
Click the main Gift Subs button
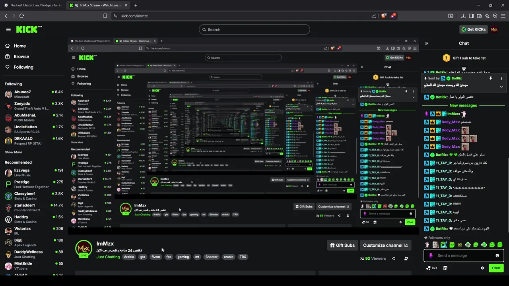pyautogui.click(x=342, y=245)
